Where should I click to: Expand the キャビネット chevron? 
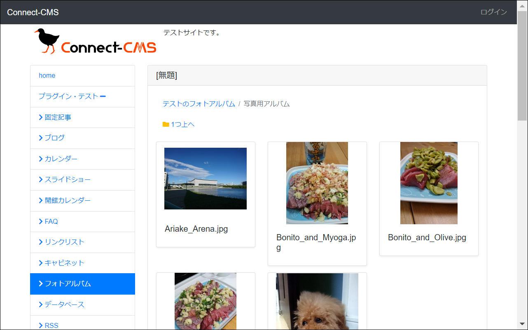pyautogui.click(x=41, y=263)
